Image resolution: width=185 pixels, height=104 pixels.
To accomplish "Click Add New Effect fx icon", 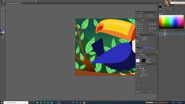I will 140,92.
